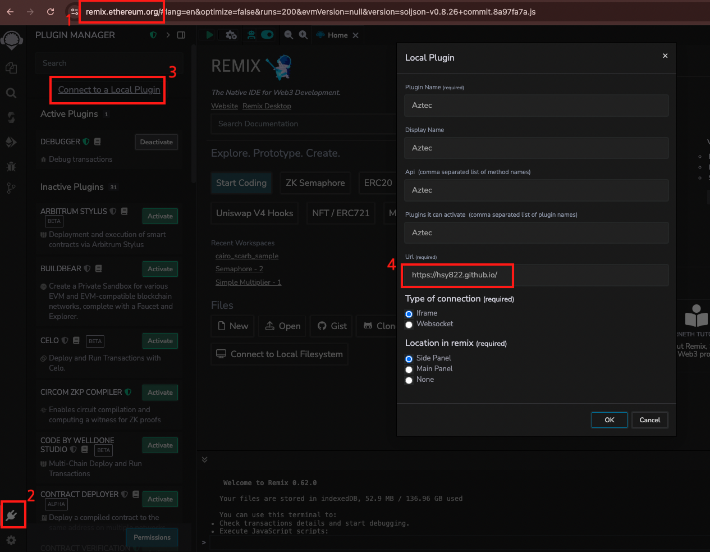Click Connect to a Local Plugin link
Viewport: 710px width, 552px height.
click(x=109, y=90)
